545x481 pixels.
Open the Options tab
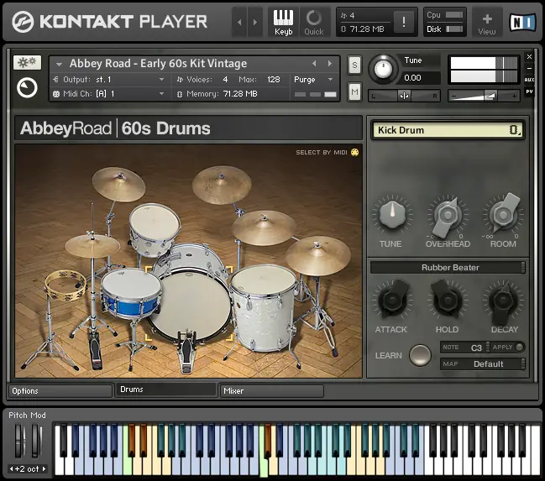click(x=60, y=390)
